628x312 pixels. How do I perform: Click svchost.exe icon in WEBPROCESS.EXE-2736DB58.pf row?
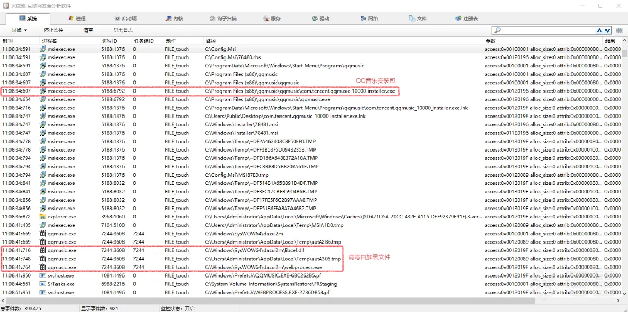(x=43, y=292)
